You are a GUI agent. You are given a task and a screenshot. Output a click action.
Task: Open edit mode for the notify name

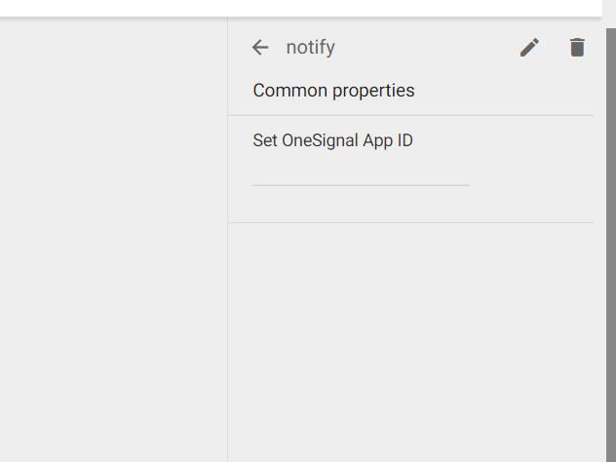pos(529,48)
